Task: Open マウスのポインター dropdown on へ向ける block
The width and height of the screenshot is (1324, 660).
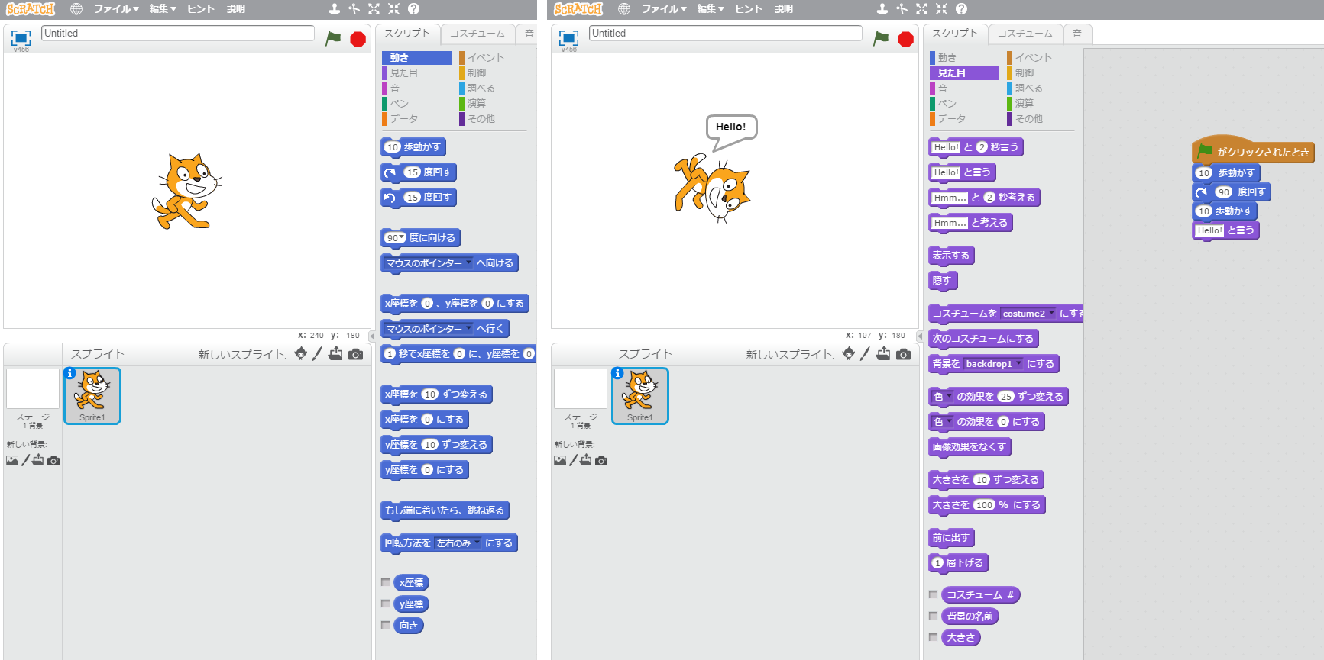Action: pyautogui.click(x=429, y=263)
